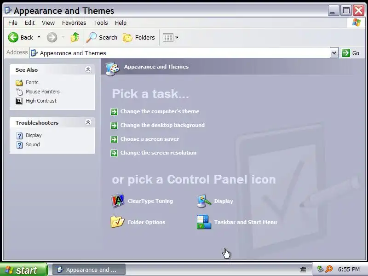Screen dimensions: 368x276
Task: Click the arrow icon beside Change the computer's theme
Action: click(114, 111)
